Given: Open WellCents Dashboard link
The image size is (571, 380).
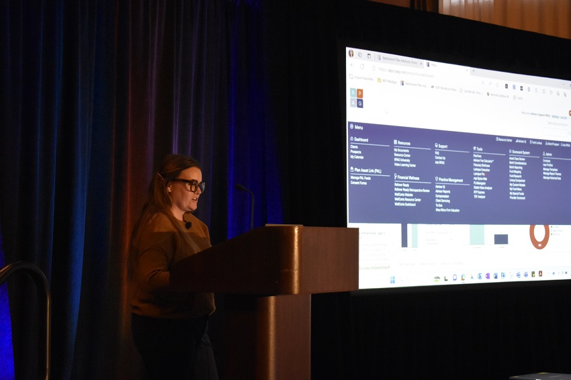Looking at the screenshot, I should click(405, 205).
